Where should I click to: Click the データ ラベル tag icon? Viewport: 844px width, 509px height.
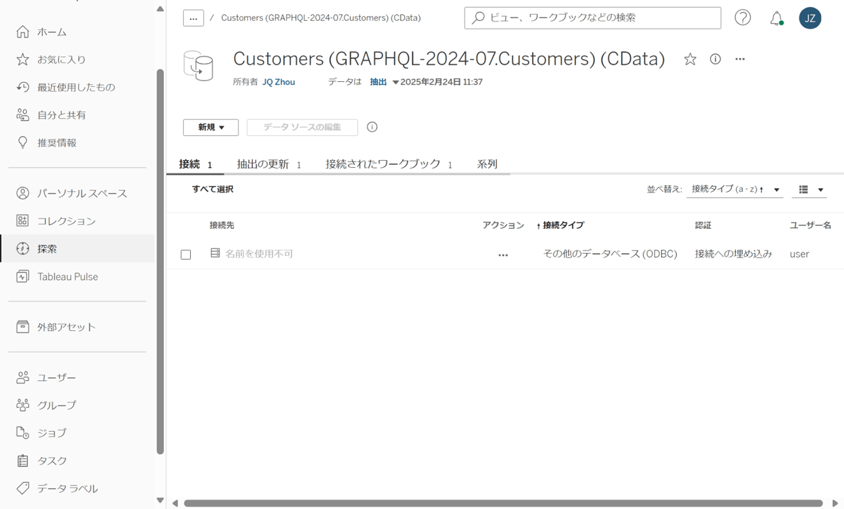tap(23, 488)
